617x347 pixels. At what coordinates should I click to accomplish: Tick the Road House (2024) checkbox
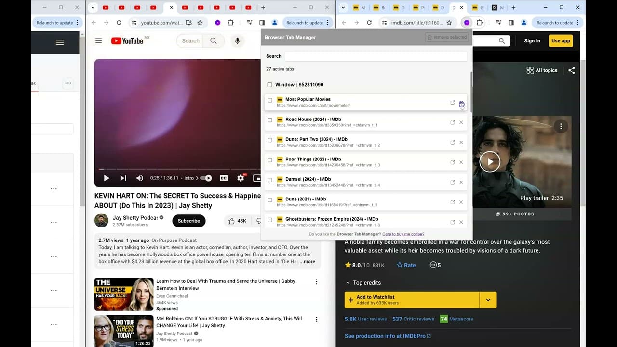(x=270, y=120)
